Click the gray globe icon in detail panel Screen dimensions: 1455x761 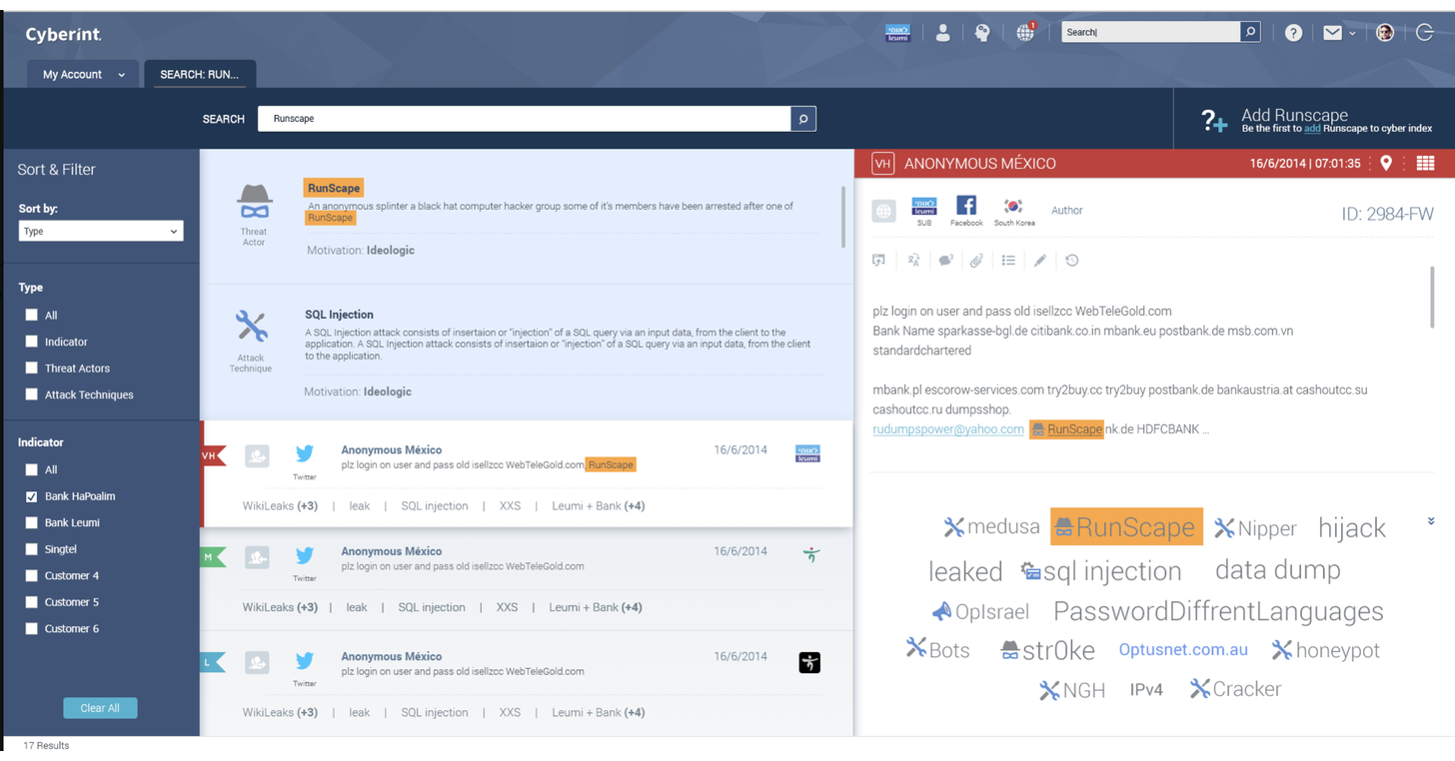tap(883, 211)
